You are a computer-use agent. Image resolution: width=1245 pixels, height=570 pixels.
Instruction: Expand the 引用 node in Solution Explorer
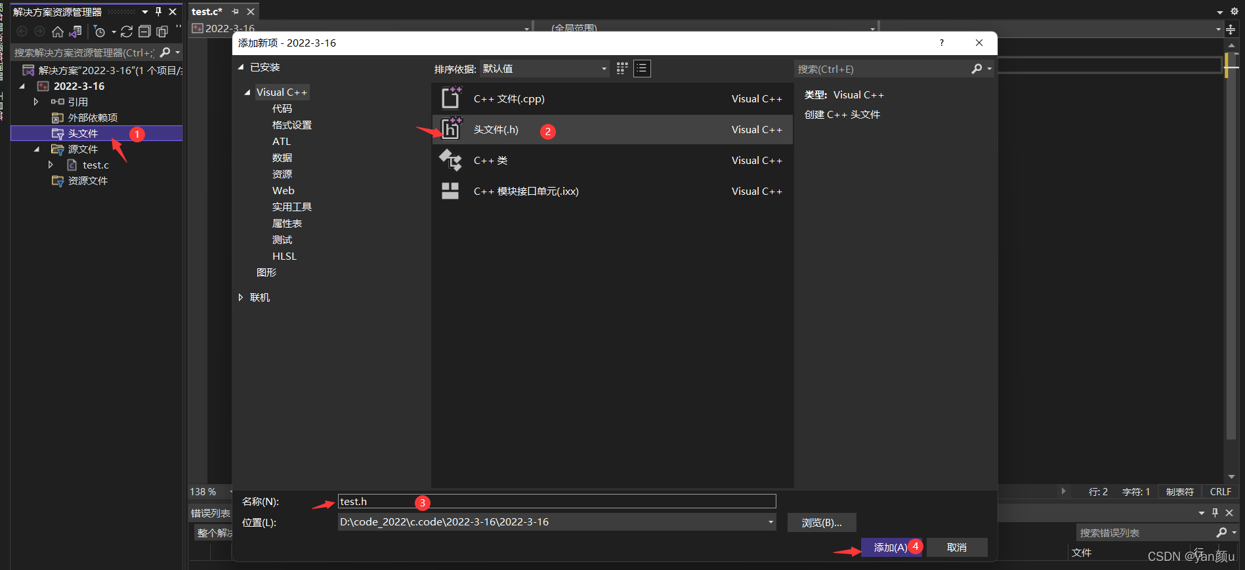pyautogui.click(x=36, y=102)
